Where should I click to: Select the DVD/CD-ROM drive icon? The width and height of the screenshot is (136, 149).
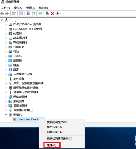11,24
